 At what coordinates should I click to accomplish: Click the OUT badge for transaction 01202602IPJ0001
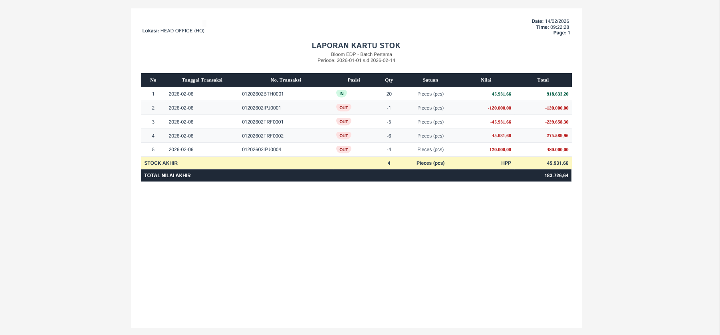point(343,108)
